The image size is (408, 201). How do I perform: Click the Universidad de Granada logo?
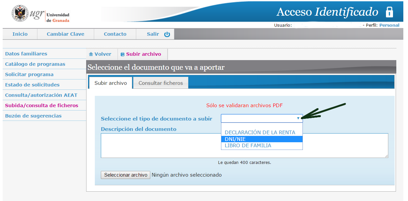click(41, 14)
